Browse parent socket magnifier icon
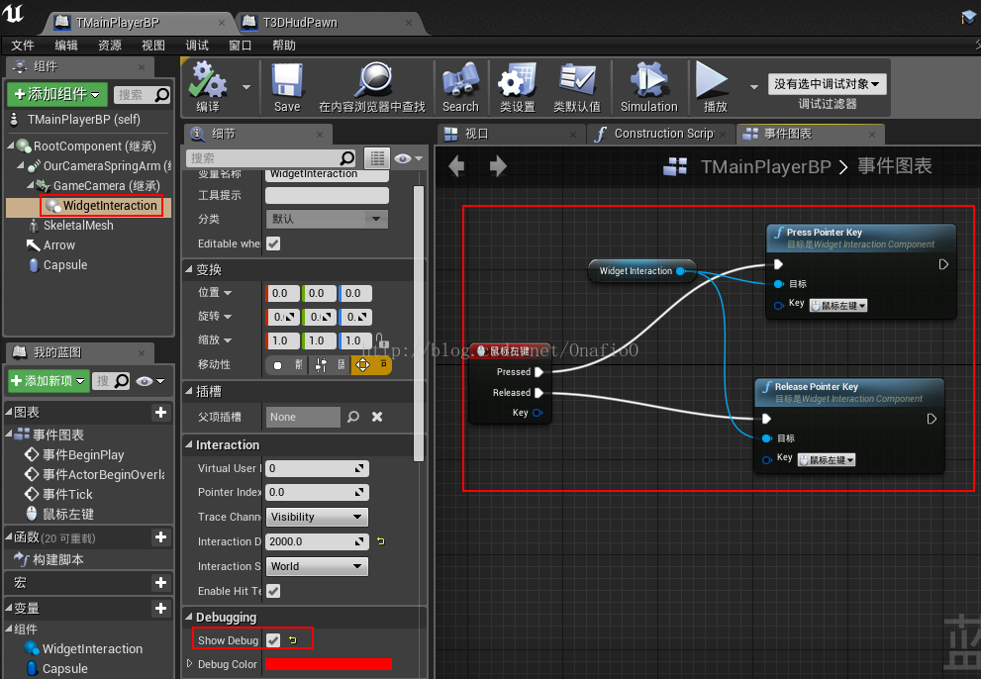981x679 pixels. pos(353,417)
